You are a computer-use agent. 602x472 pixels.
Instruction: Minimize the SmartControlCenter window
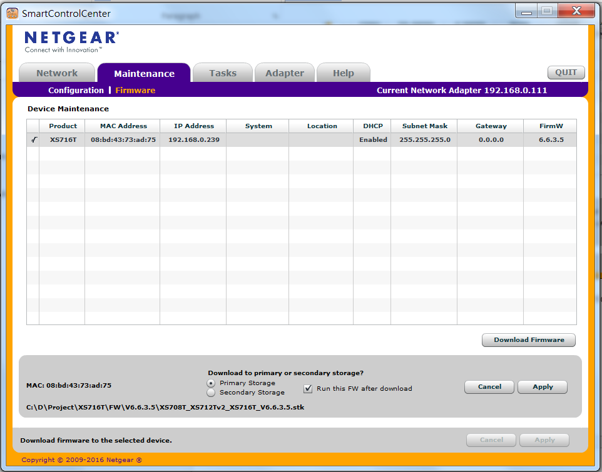[526, 11]
